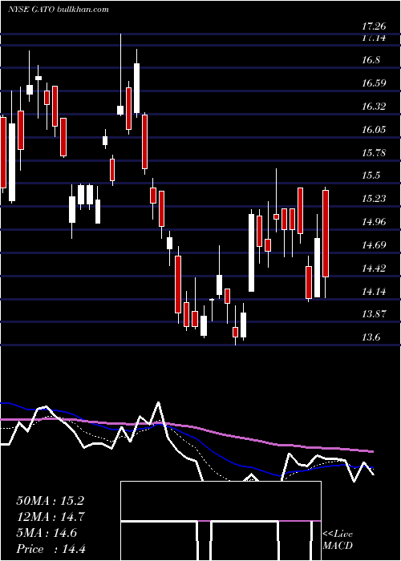401x561 pixels.
Task: Click the 16.32 price axis label
Action: click(x=374, y=107)
